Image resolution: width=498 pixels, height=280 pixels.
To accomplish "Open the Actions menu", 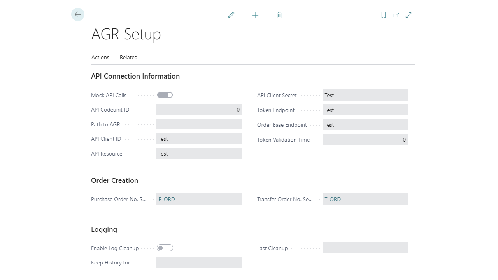I will tap(100, 57).
